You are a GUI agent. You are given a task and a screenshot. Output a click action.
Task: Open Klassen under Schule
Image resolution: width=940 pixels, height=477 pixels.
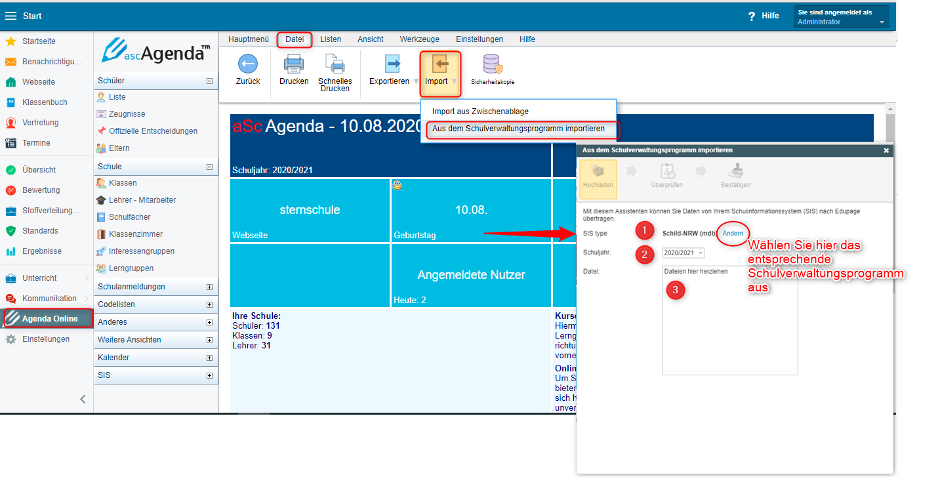click(123, 183)
